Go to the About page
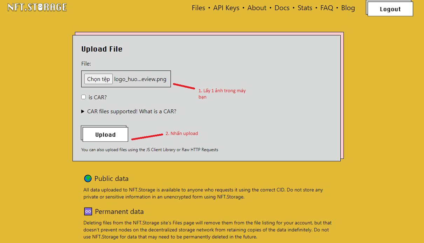The height and width of the screenshot is (243, 424). pyautogui.click(x=257, y=8)
